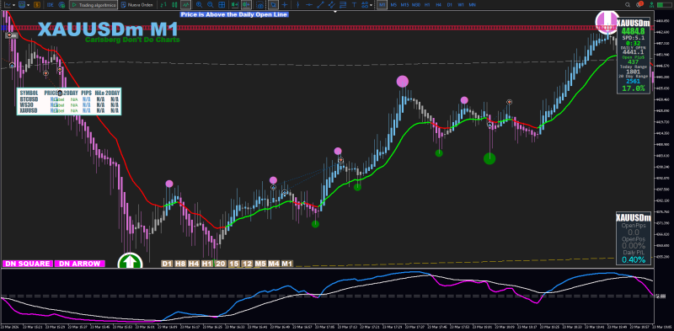Draw an equidistant channel
The width and height of the screenshot is (674, 331).
332,5
